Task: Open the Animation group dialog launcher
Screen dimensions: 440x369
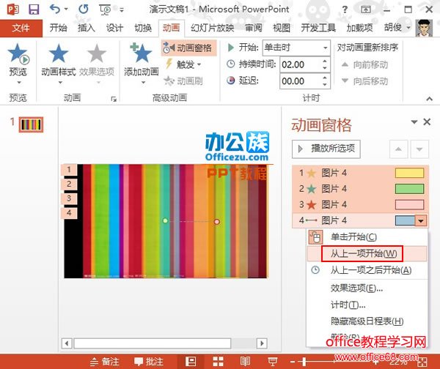Action: 114,99
